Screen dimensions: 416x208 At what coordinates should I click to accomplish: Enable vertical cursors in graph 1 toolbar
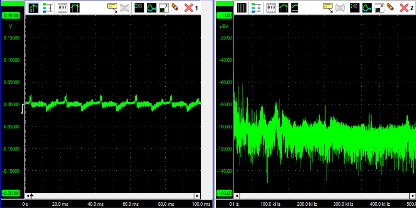75,8
